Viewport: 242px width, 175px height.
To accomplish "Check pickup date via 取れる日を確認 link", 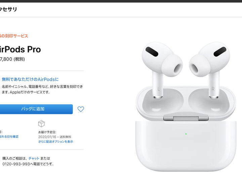I will pos(9,137).
